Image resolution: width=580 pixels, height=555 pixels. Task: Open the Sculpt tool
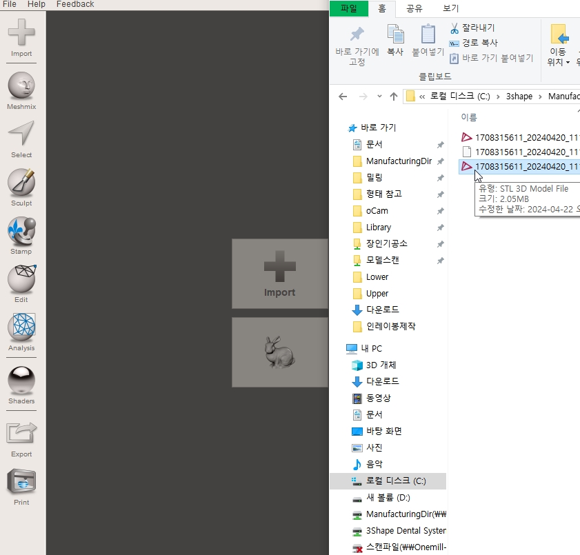pos(21,188)
